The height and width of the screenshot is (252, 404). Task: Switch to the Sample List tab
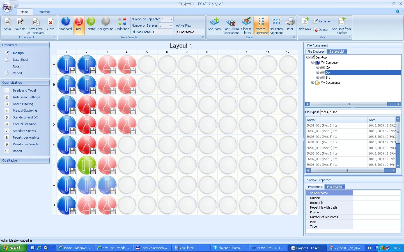(x=337, y=52)
